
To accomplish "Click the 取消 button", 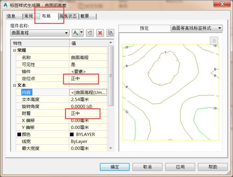I will tap(147, 167).
